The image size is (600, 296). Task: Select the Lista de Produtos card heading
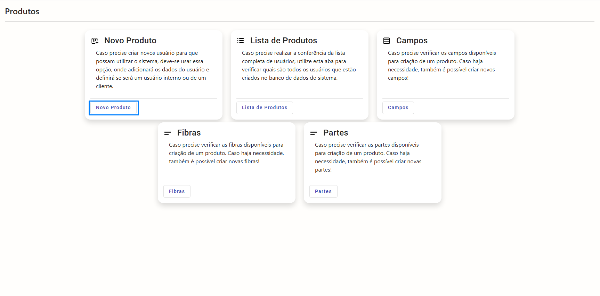click(283, 41)
